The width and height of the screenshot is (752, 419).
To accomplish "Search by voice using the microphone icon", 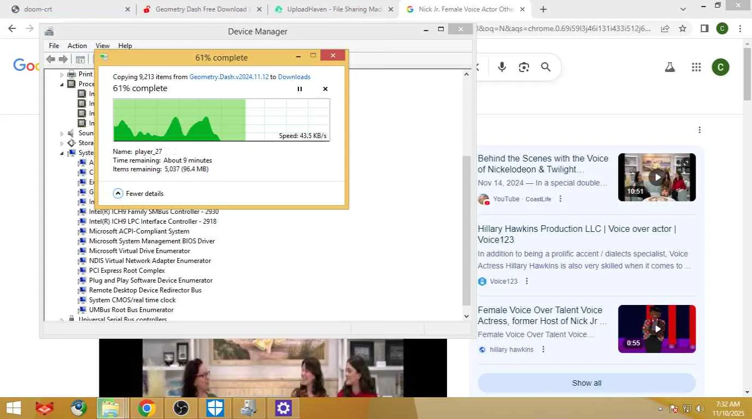I will tap(502, 67).
